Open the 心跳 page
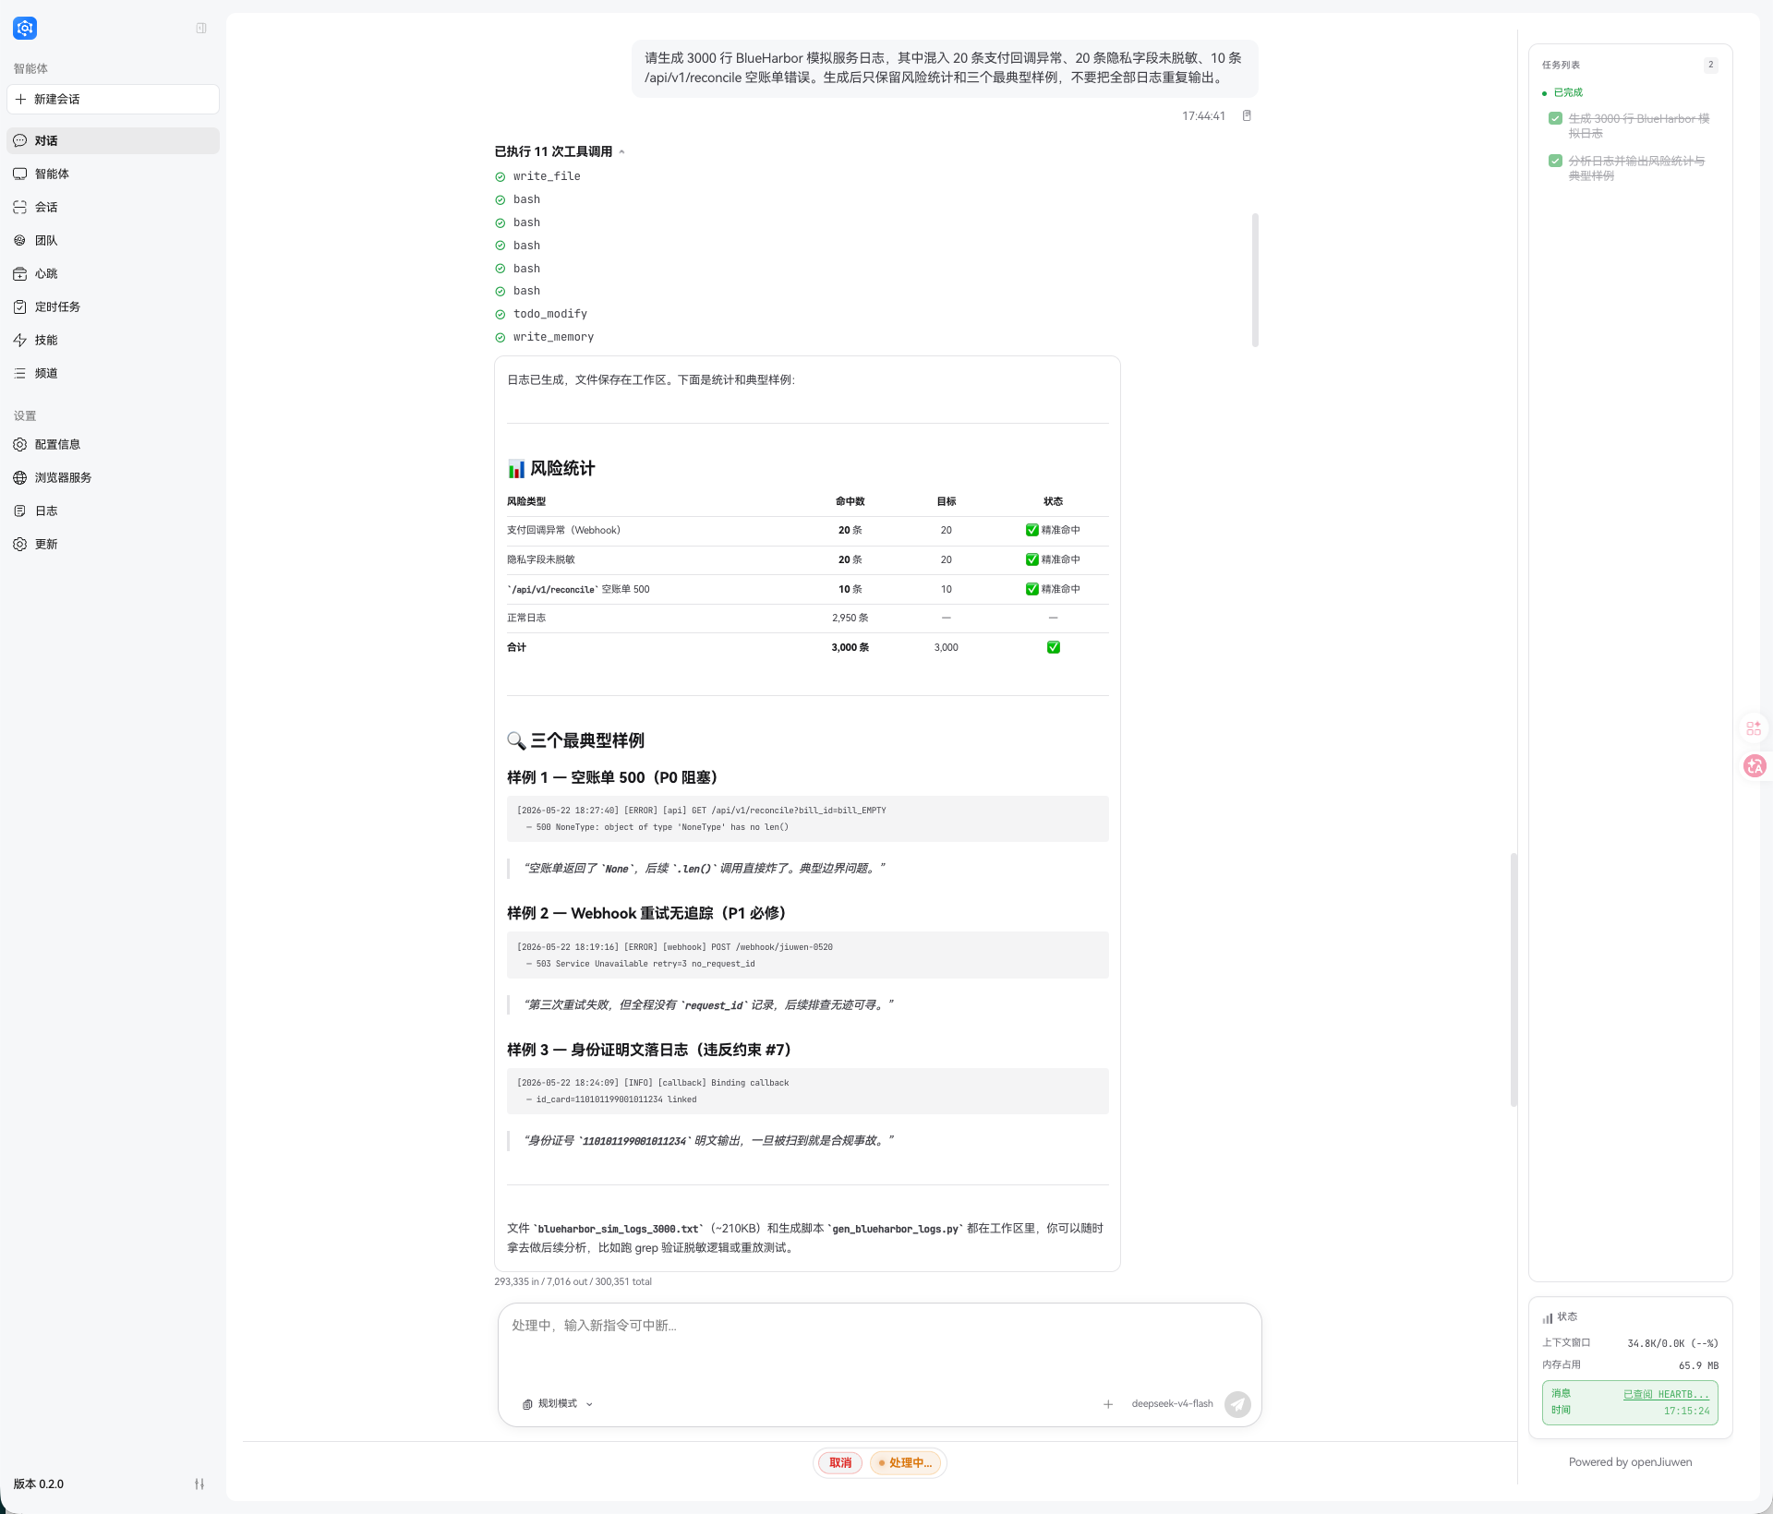Viewport: 1773px width, 1514px height. (x=113, y=273)
